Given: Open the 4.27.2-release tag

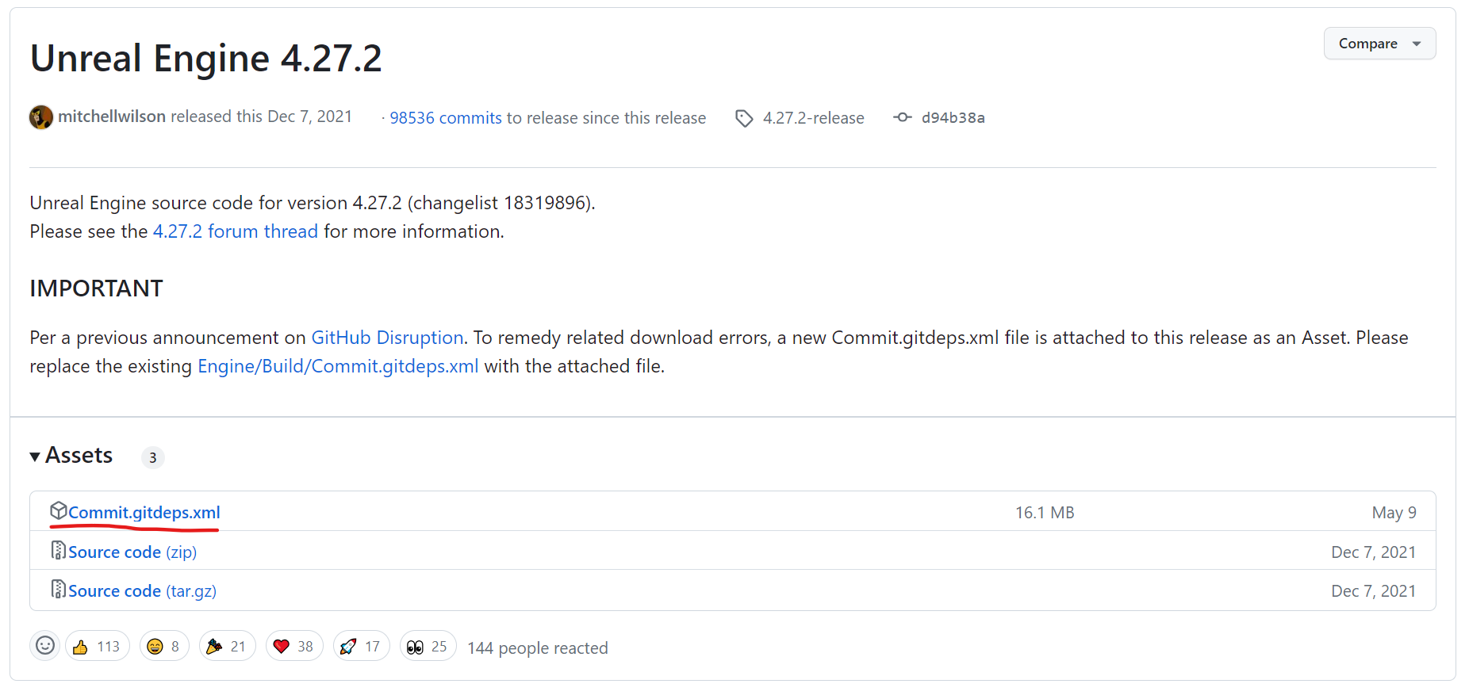Looking at the screenshot, I should point(813,118).
